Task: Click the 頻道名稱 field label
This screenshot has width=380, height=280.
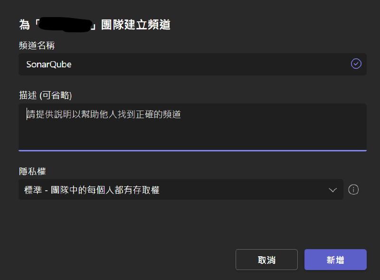Action: click(x=37, y=46)
